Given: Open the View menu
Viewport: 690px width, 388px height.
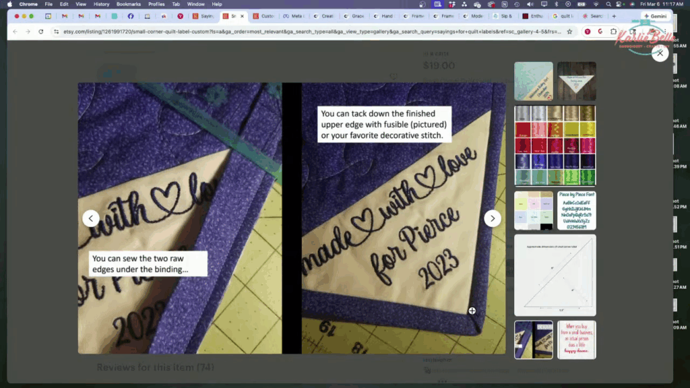Looking at the screenshot, I should 81,4.
